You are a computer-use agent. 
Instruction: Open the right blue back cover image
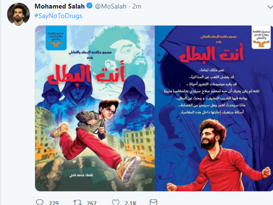(214, 108)
